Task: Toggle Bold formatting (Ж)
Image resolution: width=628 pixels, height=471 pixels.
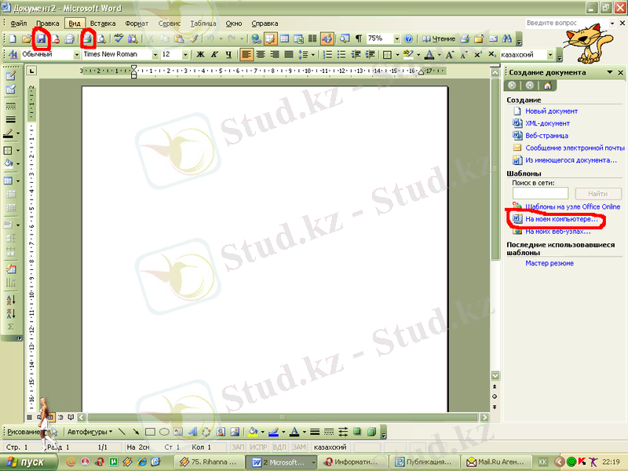Action: [x=200, y=54]
